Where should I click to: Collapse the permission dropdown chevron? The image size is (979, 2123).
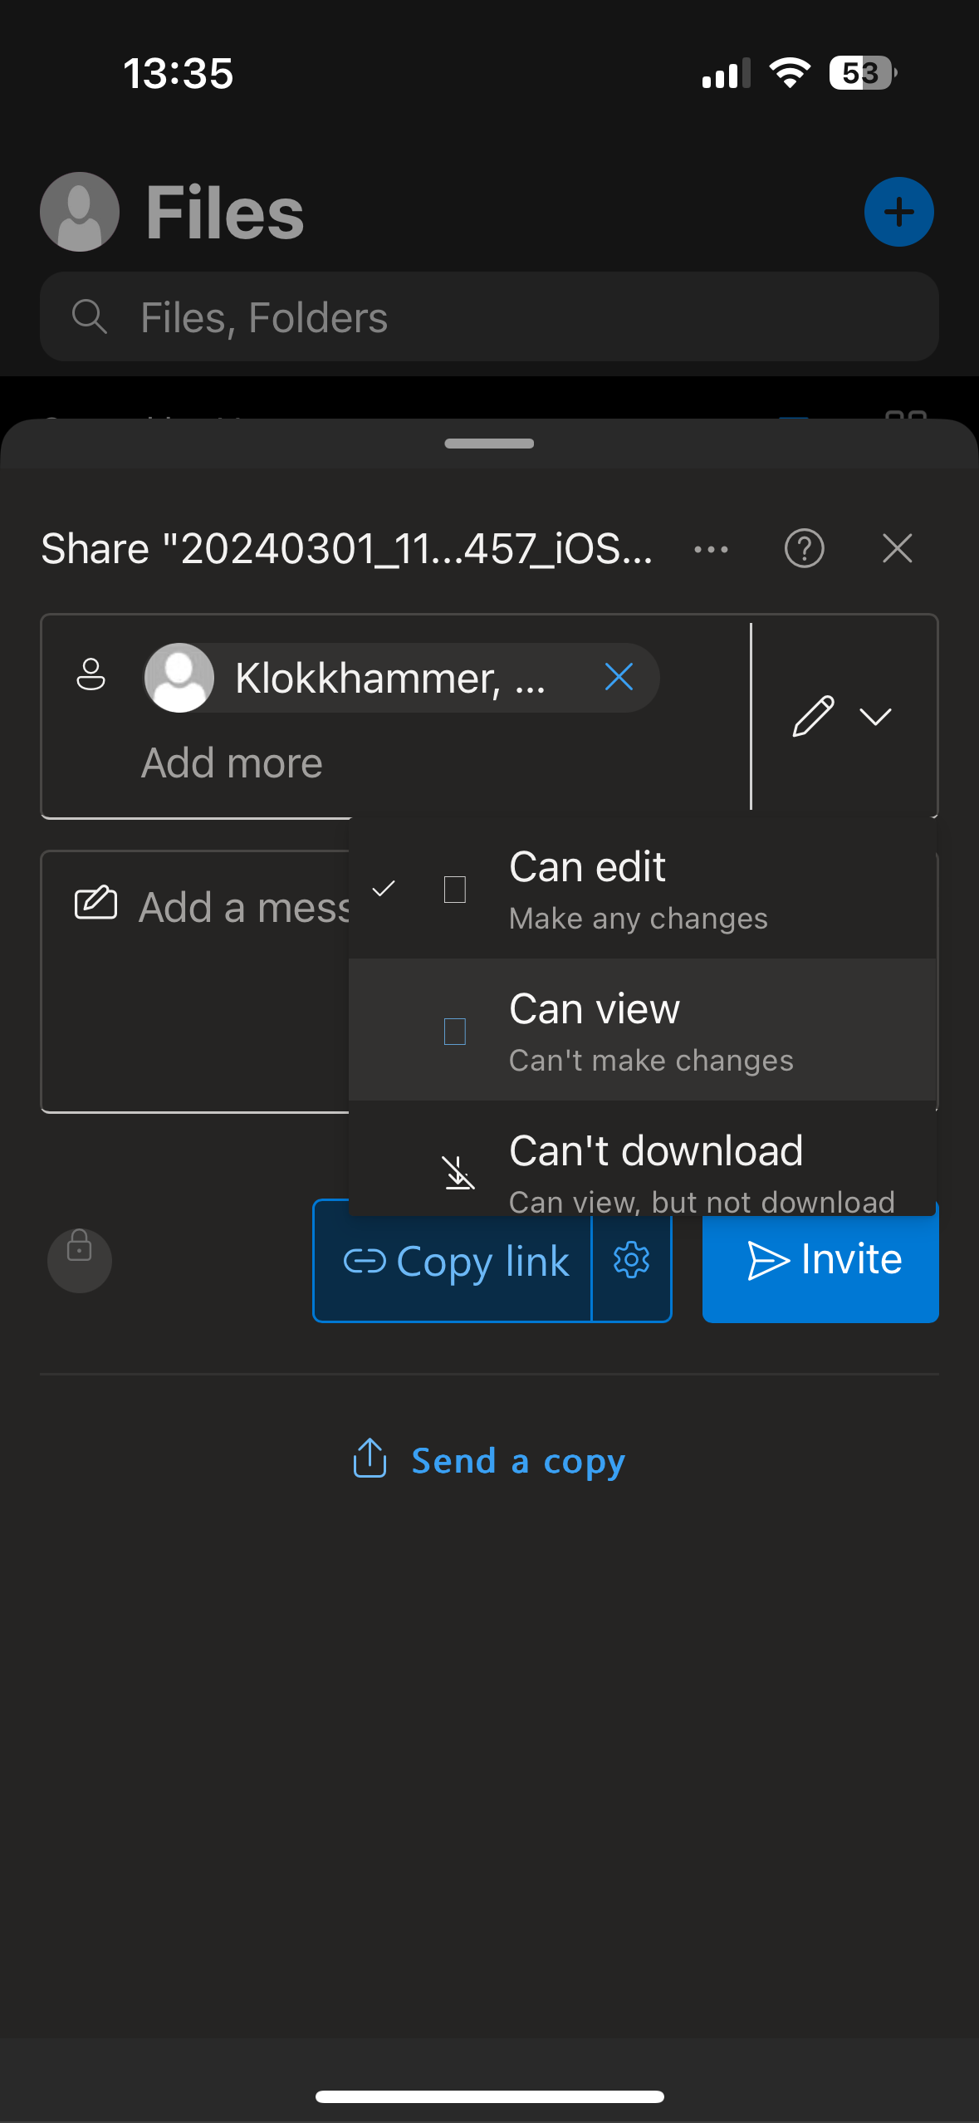(875, 716)
